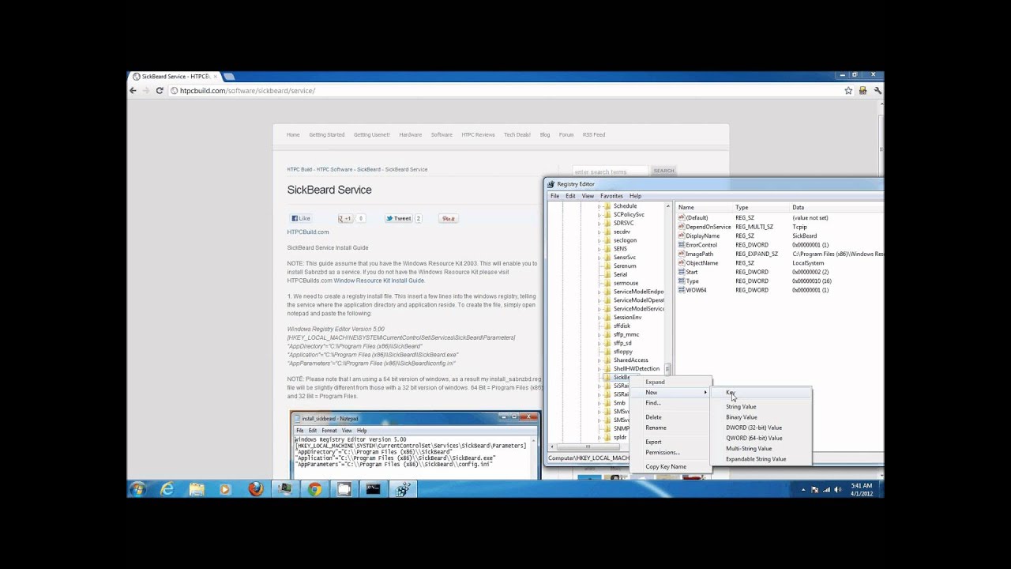
Task: Open Windows Media Player from the taskbar
Action: (x=226, y=489)
